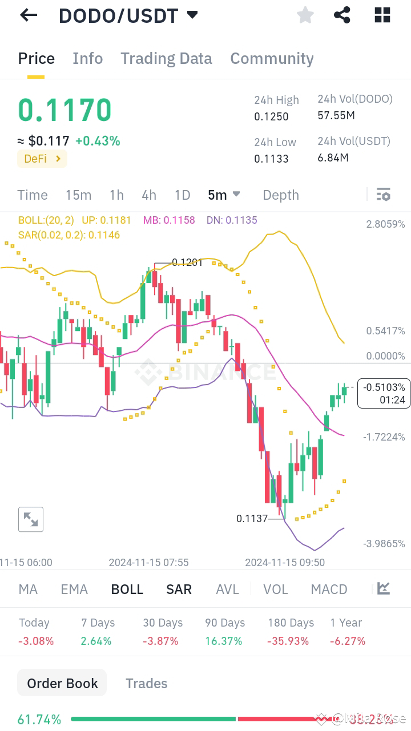Expand chart to fullscreen with expand icon
Image resolution: width=411 pixels, height=731 pixels.
[31, 519]
